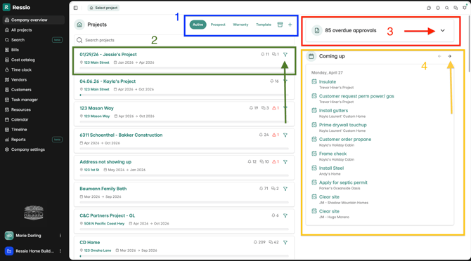The height and width of the screenshot is (261, 471).
Task: Open Ressio Home Build options dots
Action: [60, 250]
